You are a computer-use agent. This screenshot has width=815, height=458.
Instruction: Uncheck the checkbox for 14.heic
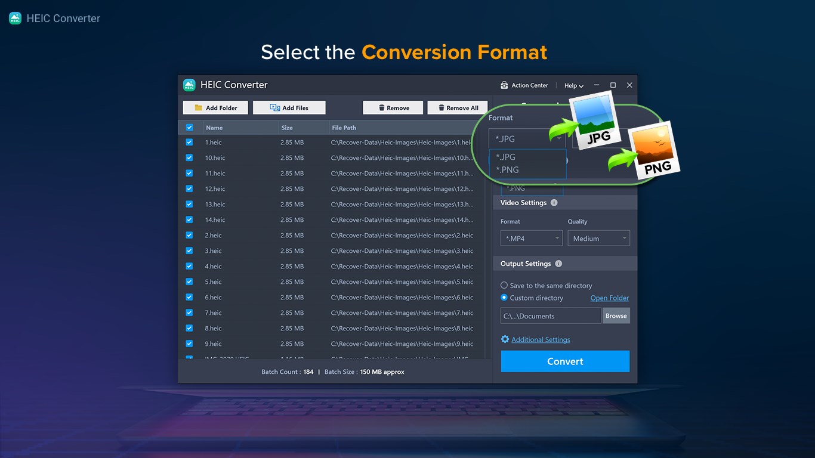tap(189, 219)
